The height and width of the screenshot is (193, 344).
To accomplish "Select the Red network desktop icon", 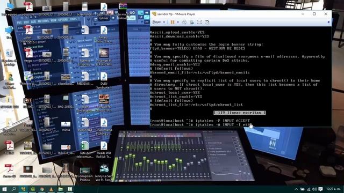I will tap(9, 32).
